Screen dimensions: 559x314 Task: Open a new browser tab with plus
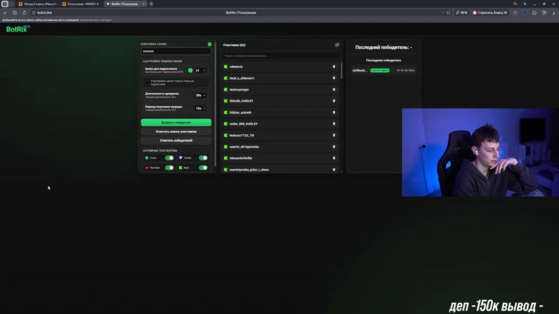click(x=151, y=4)
